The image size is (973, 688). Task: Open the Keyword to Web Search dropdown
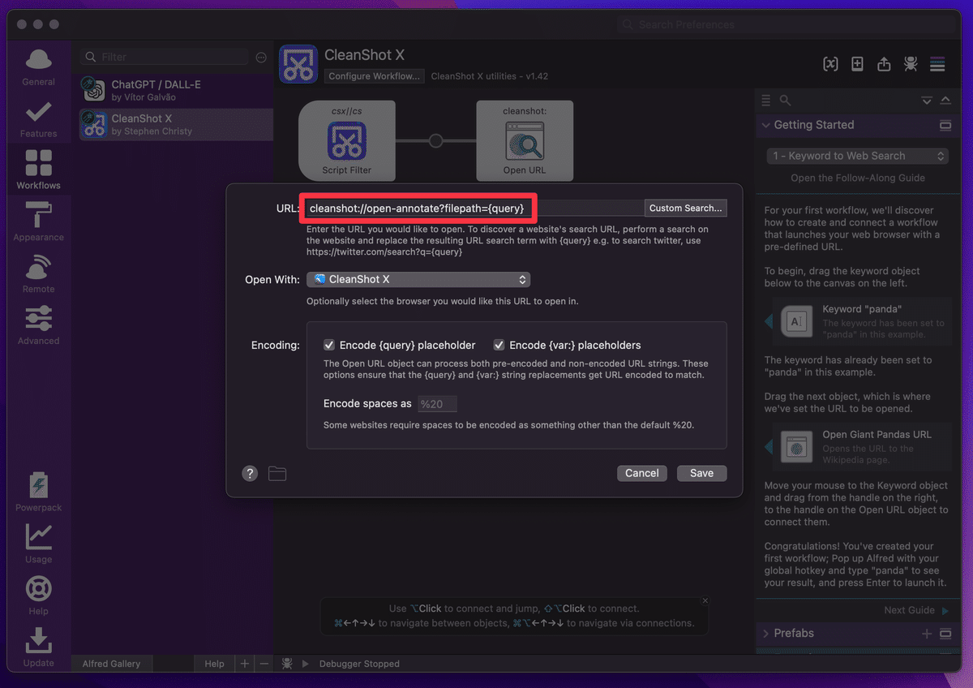[x=857, y=156]
